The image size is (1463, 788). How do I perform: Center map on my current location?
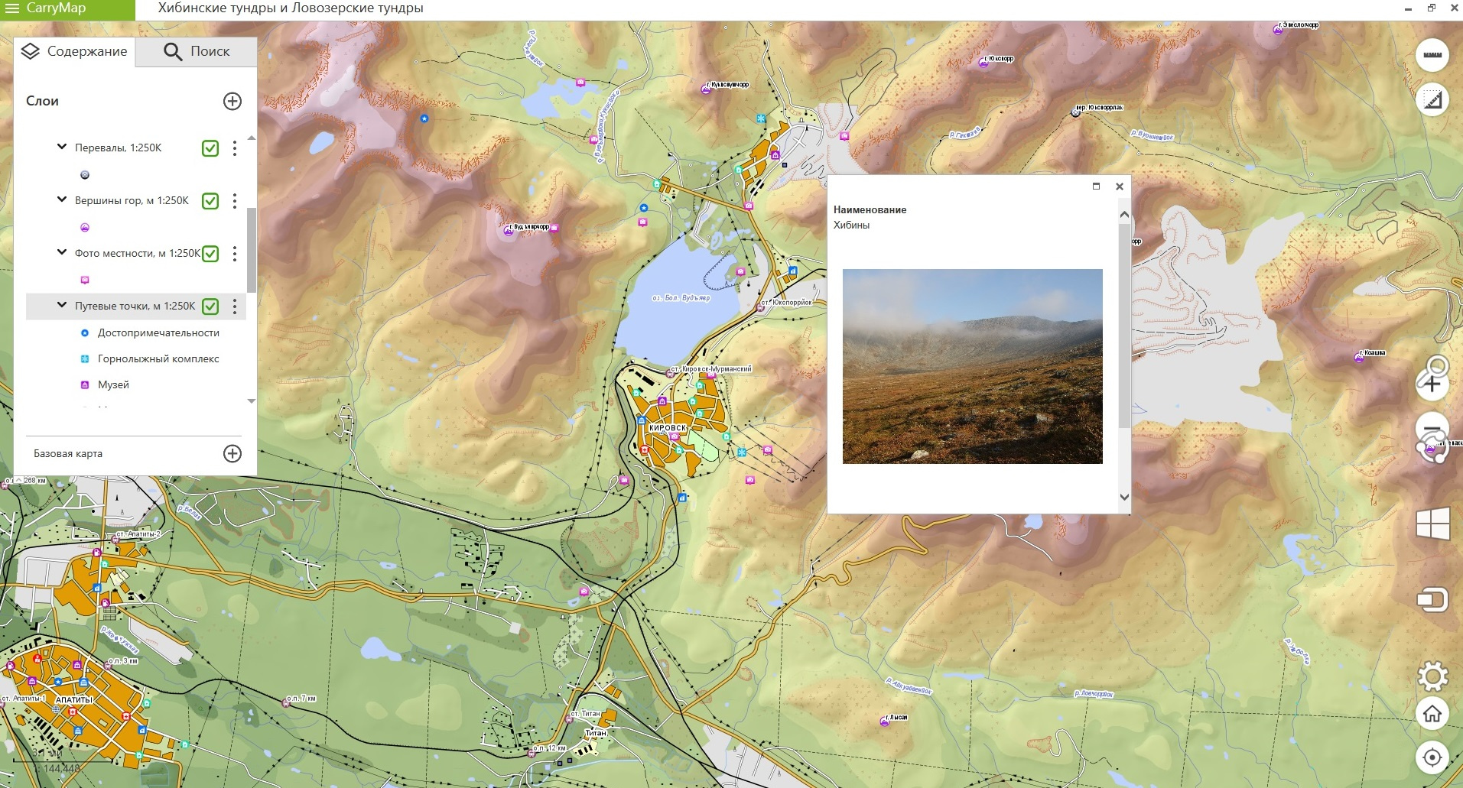(x=1432, y=757)
